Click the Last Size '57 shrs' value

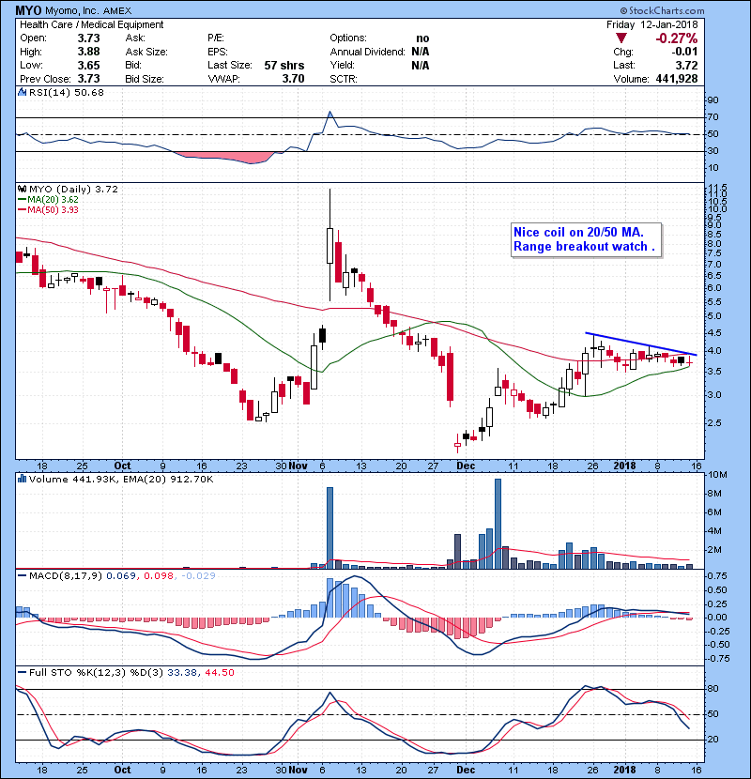(x=284, y=65)
